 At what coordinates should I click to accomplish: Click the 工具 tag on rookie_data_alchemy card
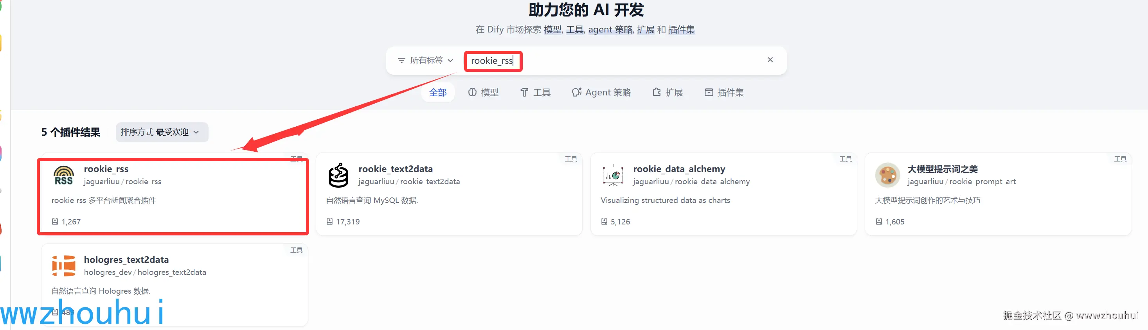tap(846, 159)
